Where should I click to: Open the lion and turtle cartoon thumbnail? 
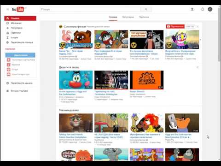point(146,123)
